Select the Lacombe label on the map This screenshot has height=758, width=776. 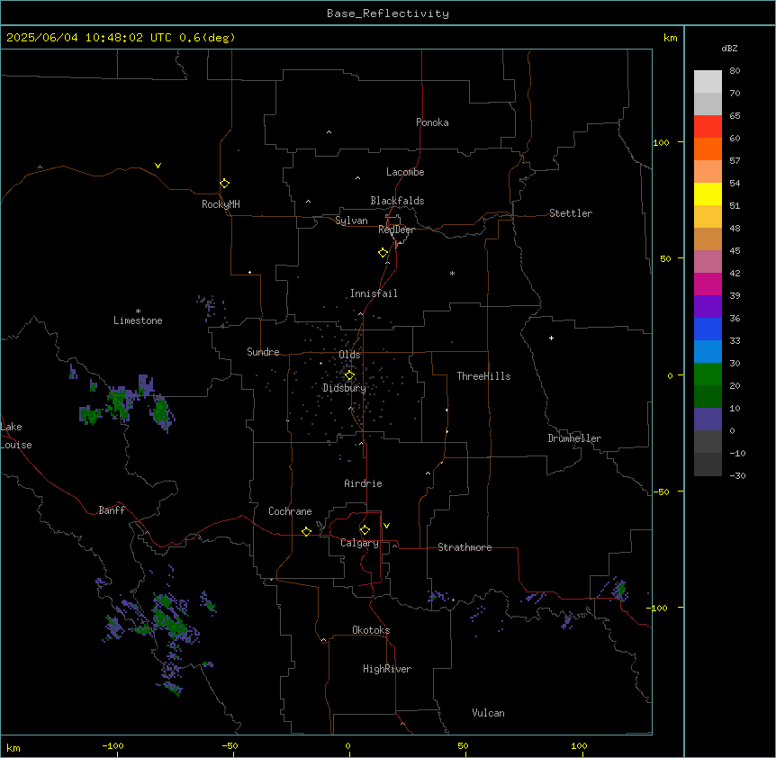click(405, 172)
